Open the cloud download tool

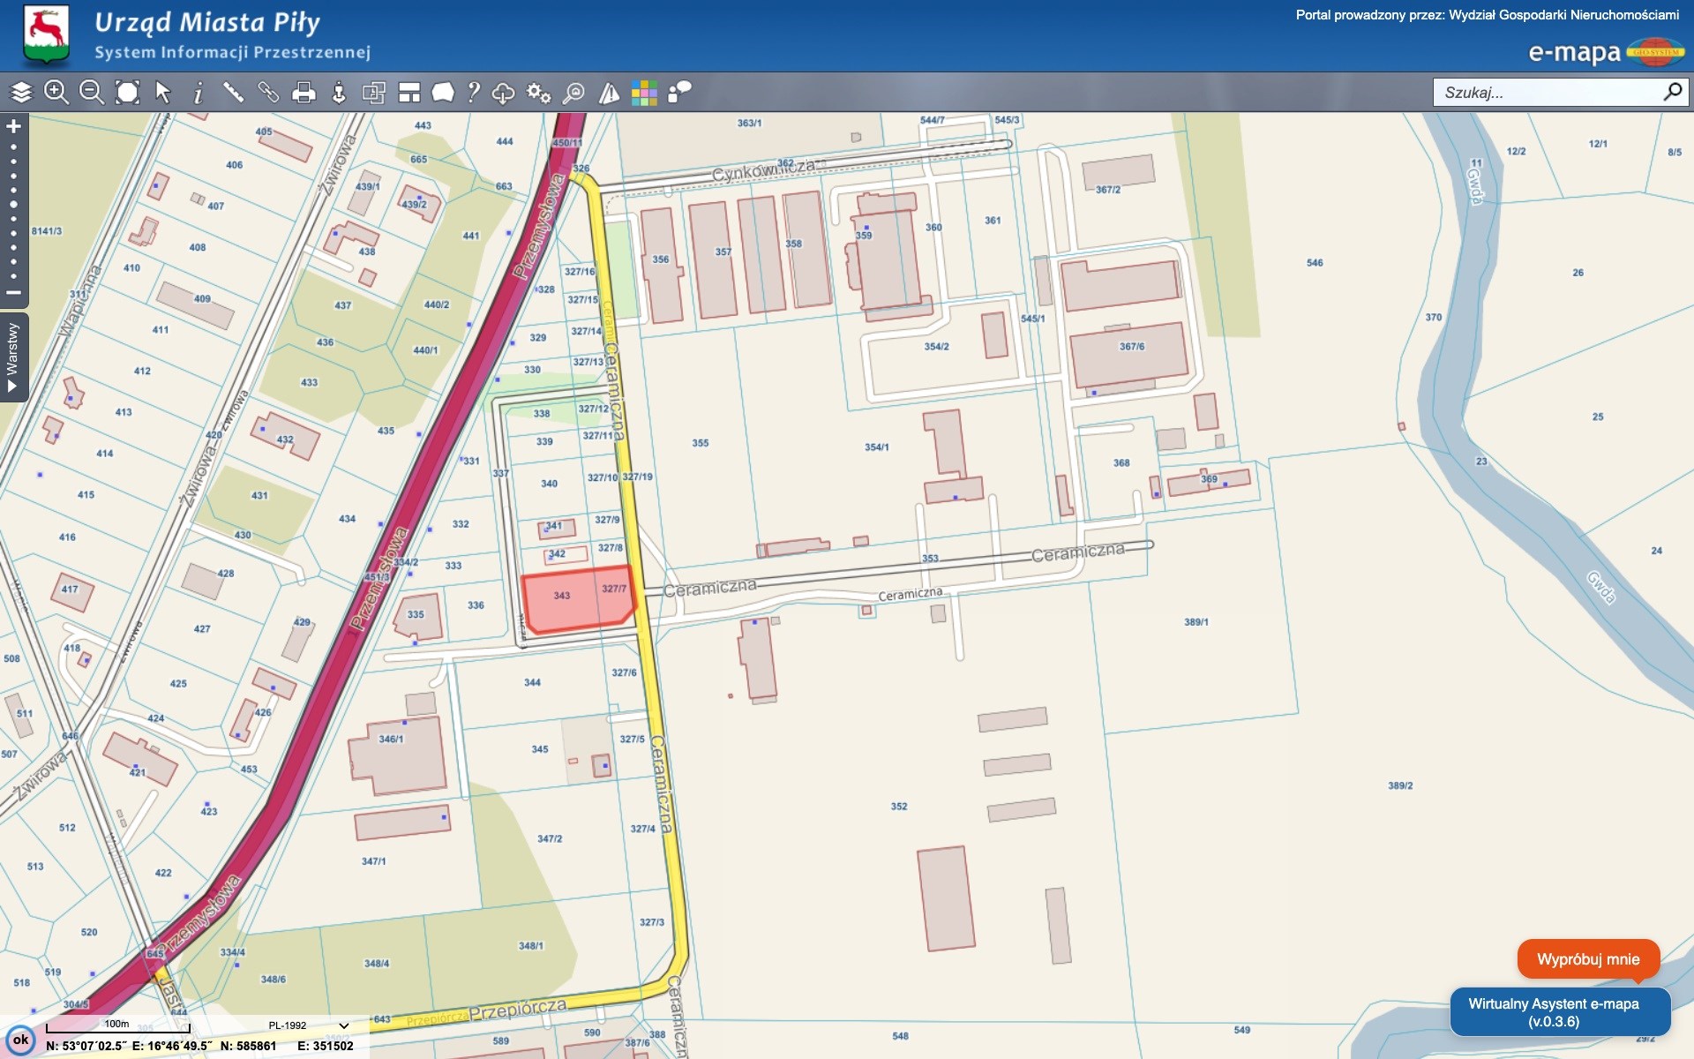point(503,92)
